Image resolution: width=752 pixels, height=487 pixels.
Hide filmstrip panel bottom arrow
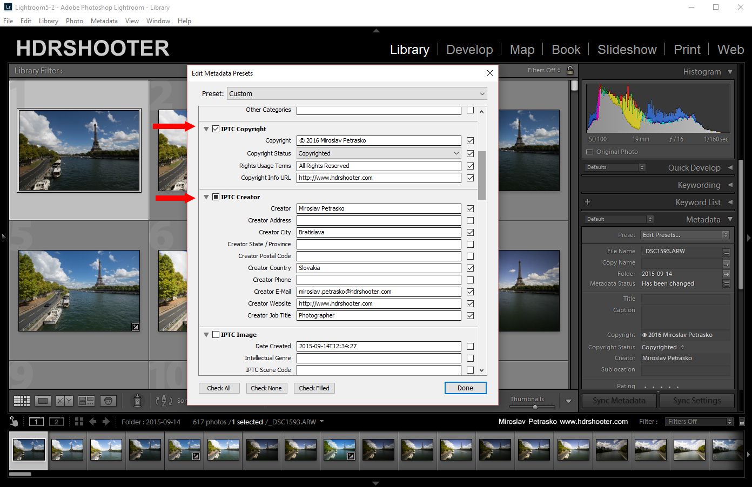[376, 483]
